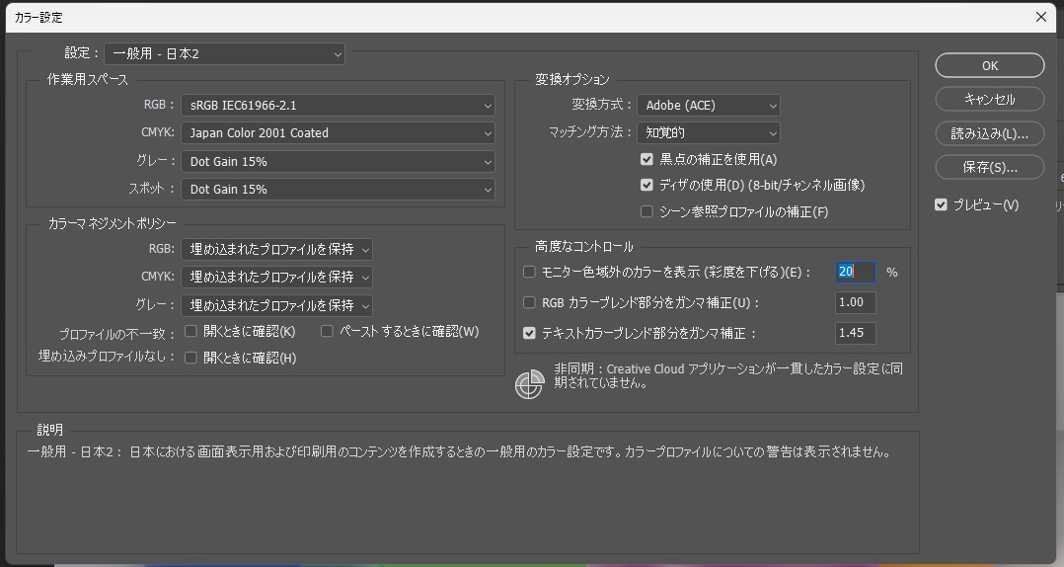Open the グレー working space Dot Gain 15% dropdown
Viewport: 1064px width, 567px height.
(x=338, y=162)
